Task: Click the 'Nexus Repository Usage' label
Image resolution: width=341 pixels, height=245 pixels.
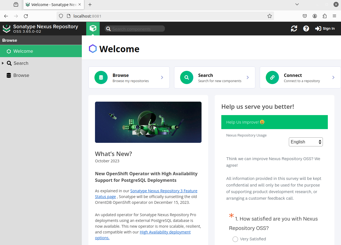Action: coord(246,135)
